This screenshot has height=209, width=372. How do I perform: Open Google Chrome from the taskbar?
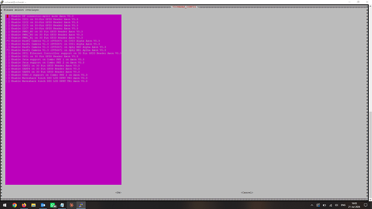pos(15,205)
